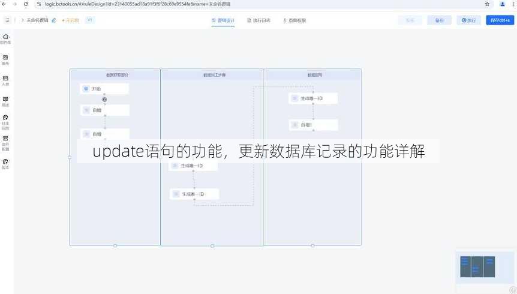This screenshot has height=294, width=517.
Task: Click the browser address bar URL
Action: pos(138,4)
